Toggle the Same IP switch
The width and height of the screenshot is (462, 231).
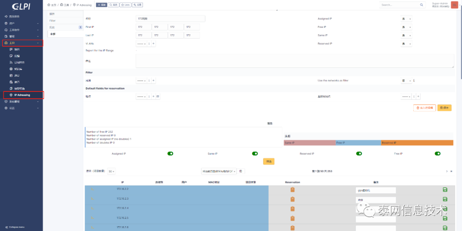255,153
